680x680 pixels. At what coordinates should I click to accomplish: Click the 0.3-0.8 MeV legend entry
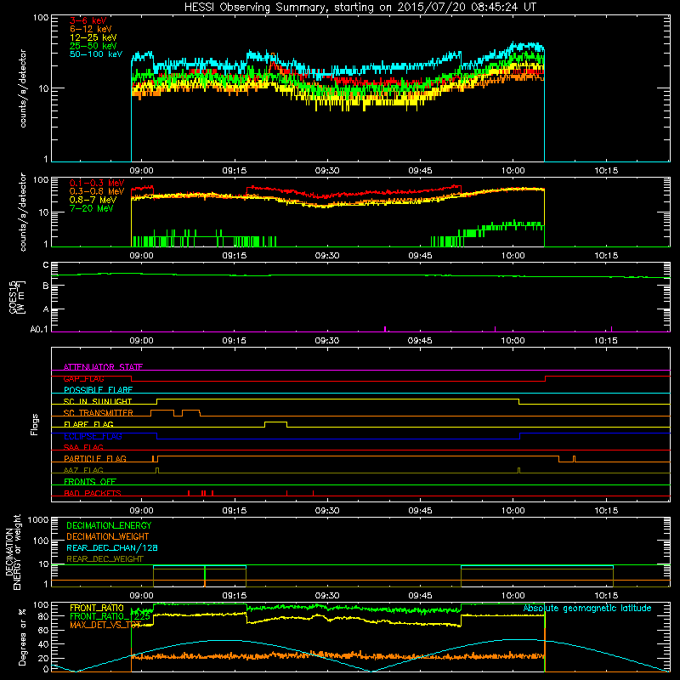click(x=97, y=191)
